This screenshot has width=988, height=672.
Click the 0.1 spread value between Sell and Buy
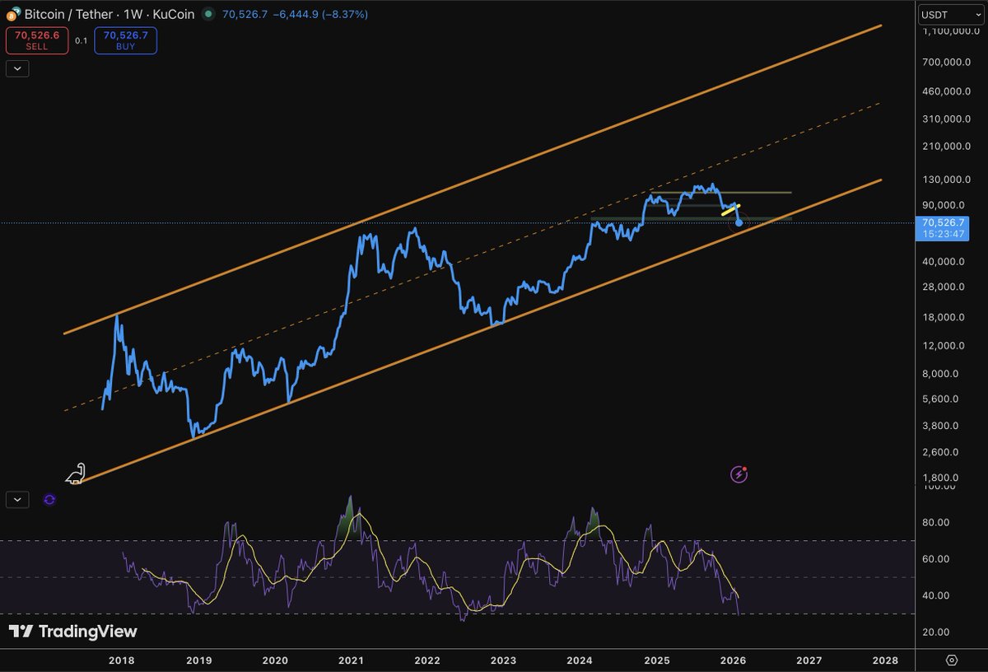click(x=81, y=41)
